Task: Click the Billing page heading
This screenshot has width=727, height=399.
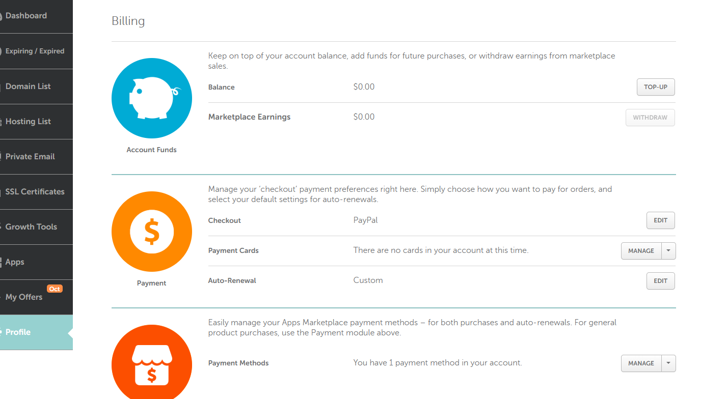Action: pyautogui.click(x=128, y=21)
